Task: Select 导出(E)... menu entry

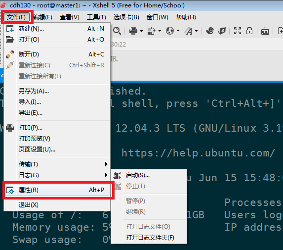Action: [x=57, y=113]
